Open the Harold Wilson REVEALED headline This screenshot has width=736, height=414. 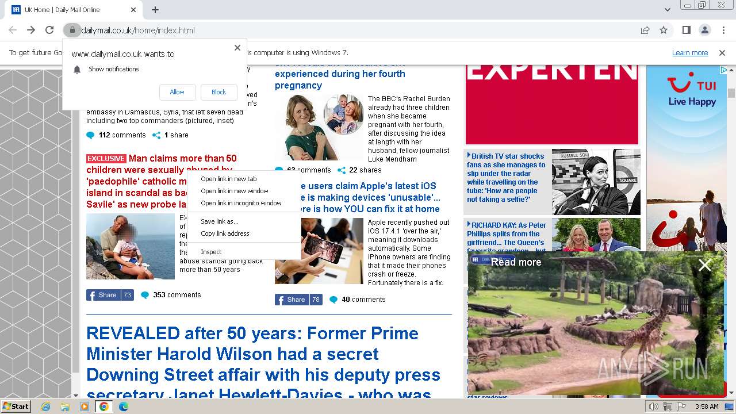pyautogui.click(x=263, y=364)
